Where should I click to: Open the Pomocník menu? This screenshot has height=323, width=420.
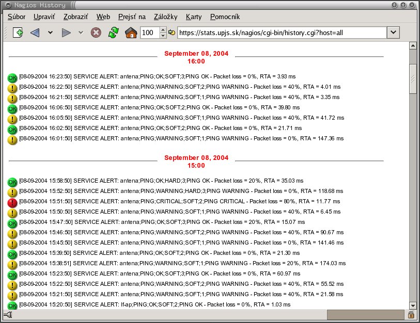(225, 17)
